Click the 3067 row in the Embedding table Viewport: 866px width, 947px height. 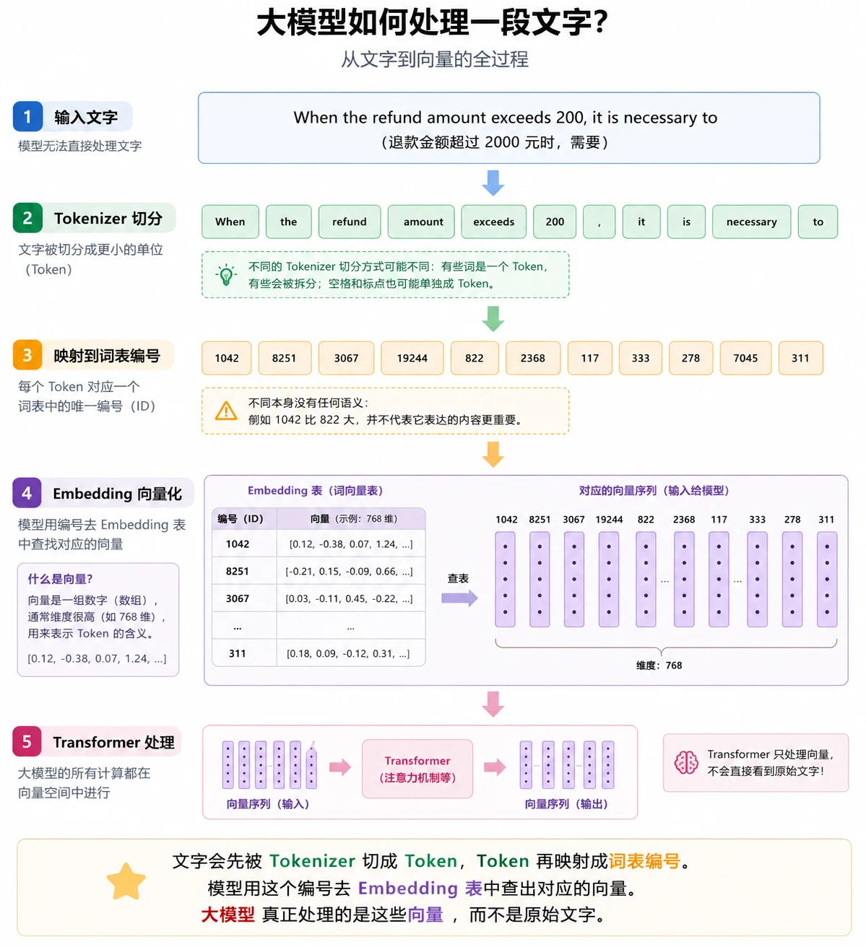pyautogui.click(x=319, y=598)
